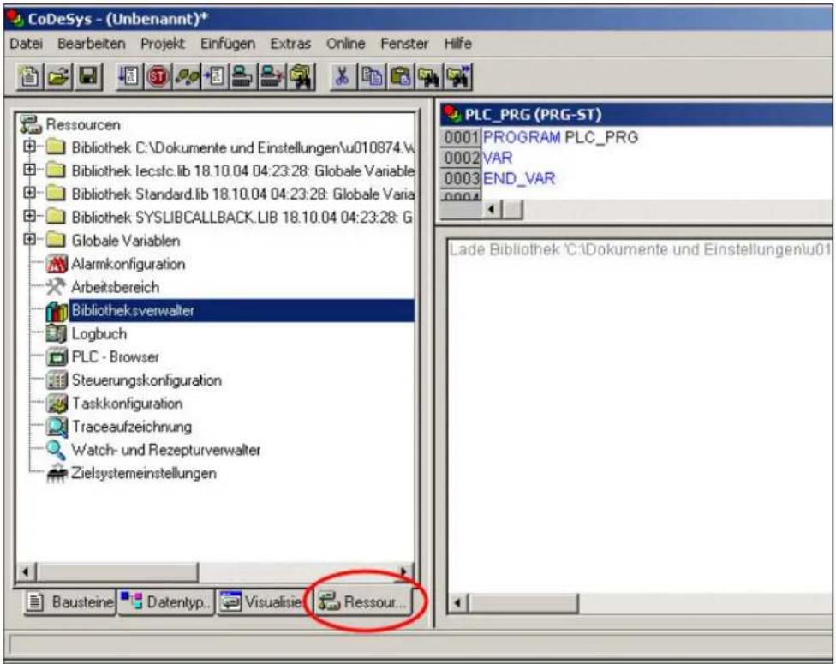This screenshot has width=836, height=664.
Task: Click the Save floppy disk icon
Action: pyautogui.click(x=88, y=77)
